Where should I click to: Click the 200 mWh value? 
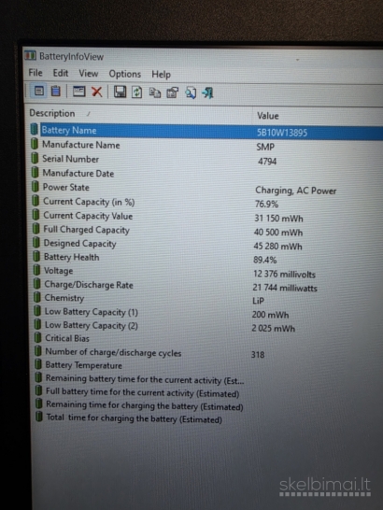(270, 315)
